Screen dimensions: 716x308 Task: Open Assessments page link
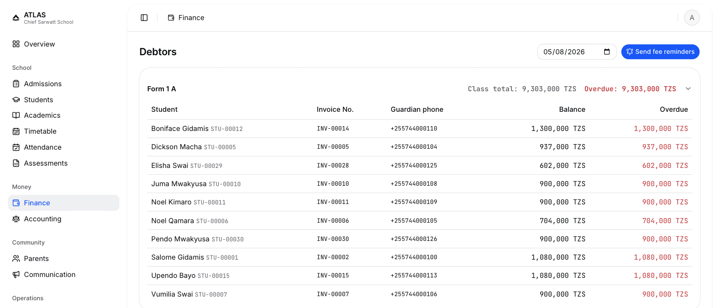coord(64,163)
